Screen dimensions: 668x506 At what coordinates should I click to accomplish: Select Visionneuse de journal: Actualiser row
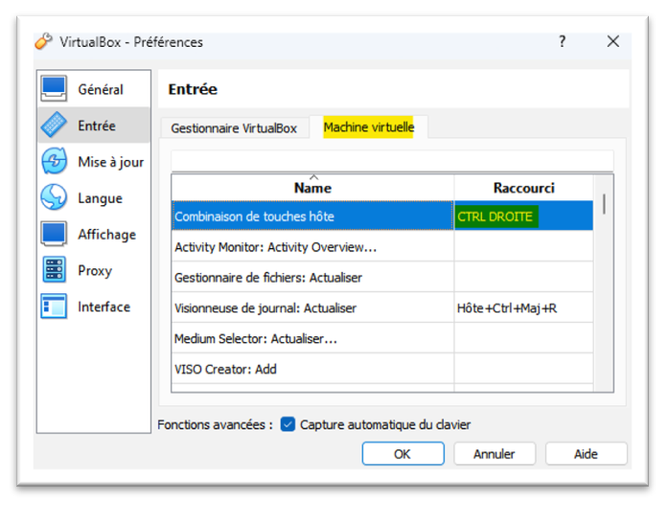[382, 308]
